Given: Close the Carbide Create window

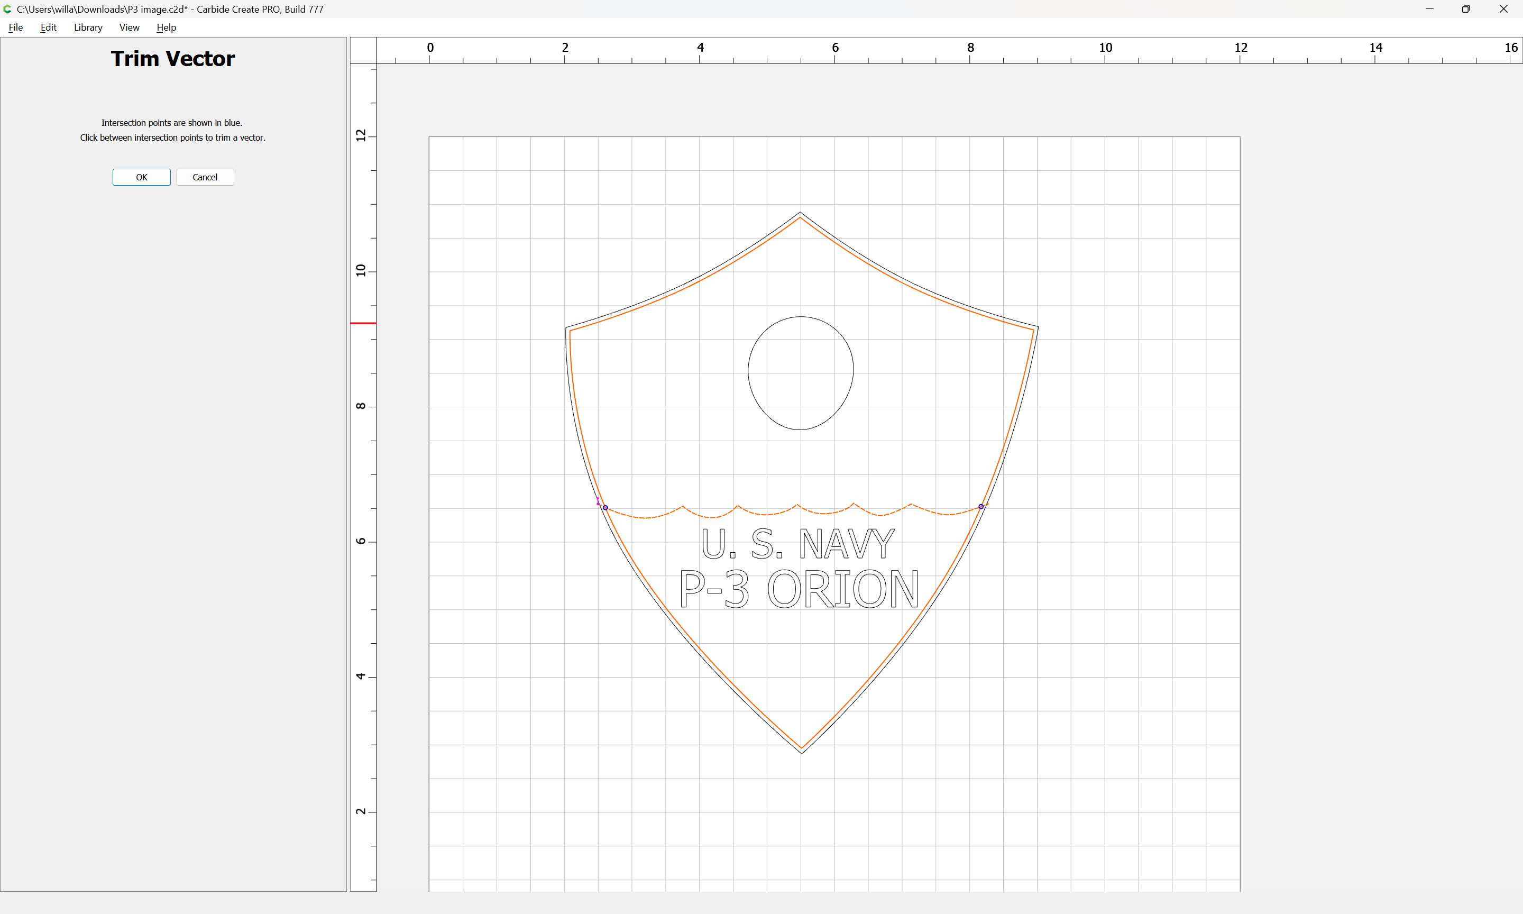Looking at the screenshot, I should pyautogui.click(x=1503, y=9).
